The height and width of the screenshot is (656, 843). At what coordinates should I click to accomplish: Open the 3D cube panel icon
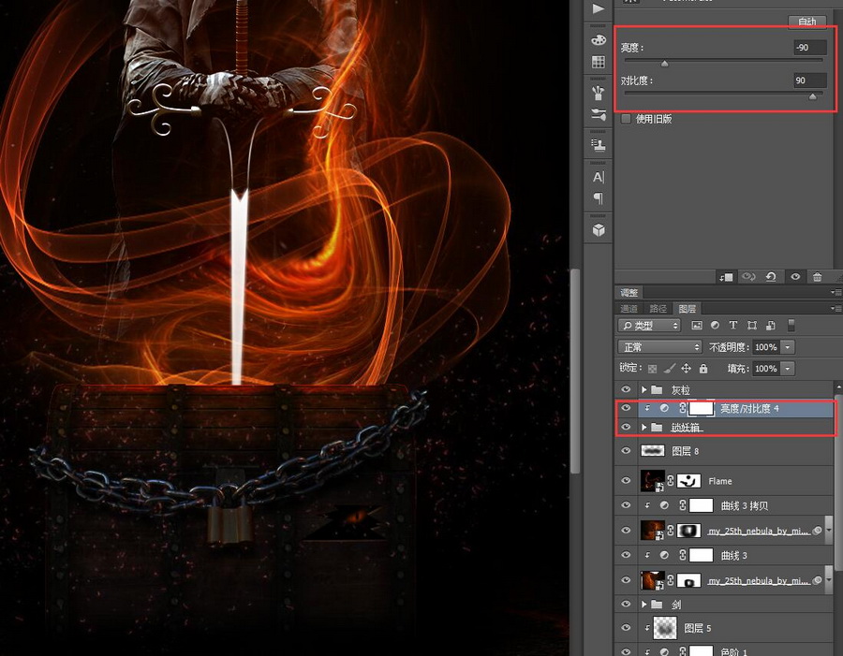tap(598, 229)
